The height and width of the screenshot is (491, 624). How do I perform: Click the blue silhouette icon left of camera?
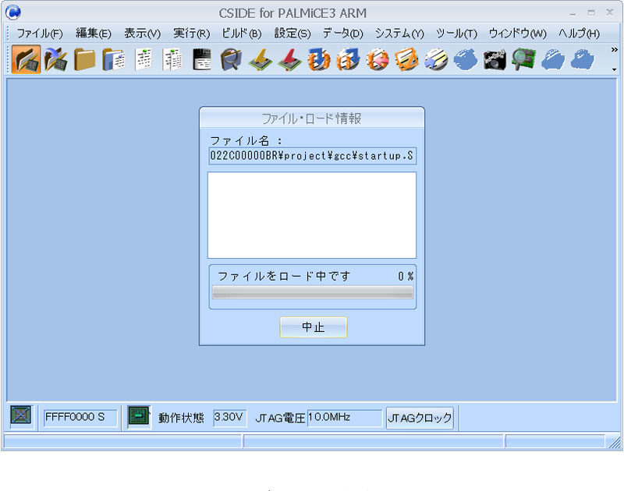(x=465, y=59)
